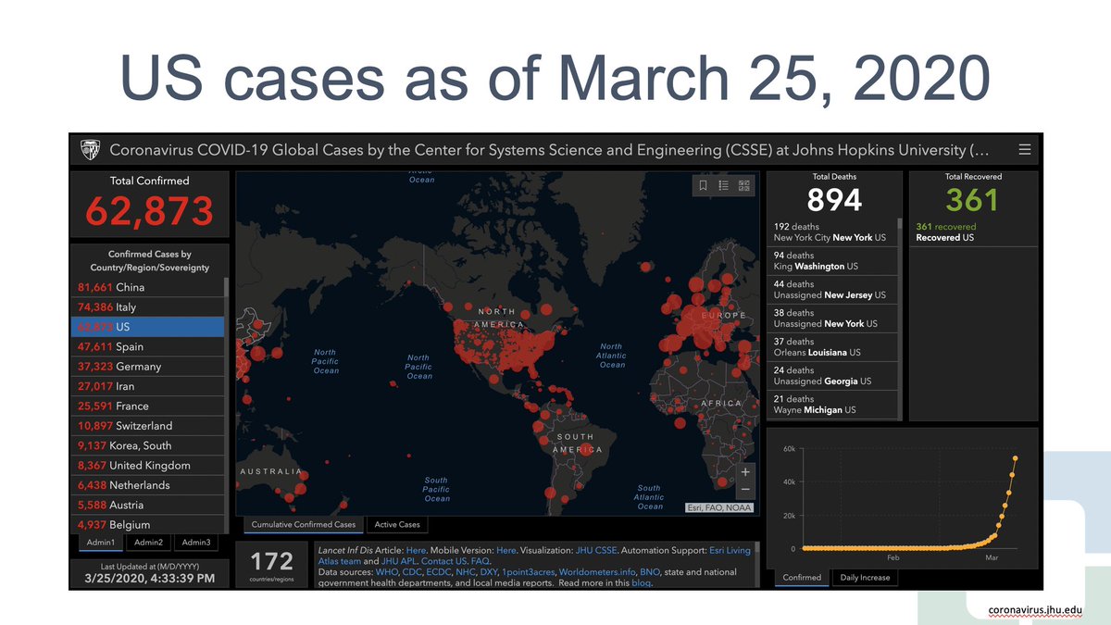Click the King Washington 94 deaths row
The width and height of the screenshot is (1111, 625).
coord(832,261)
